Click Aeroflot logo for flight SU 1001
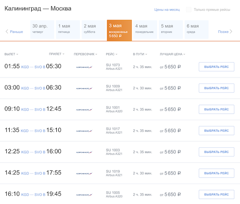240x204 pixels. [84, 109]
